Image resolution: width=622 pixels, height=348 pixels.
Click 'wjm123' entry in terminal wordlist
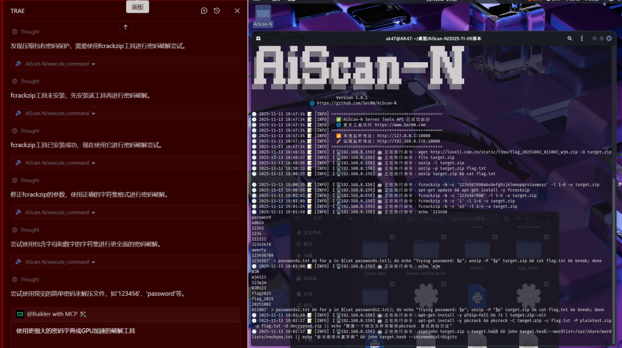259,277
